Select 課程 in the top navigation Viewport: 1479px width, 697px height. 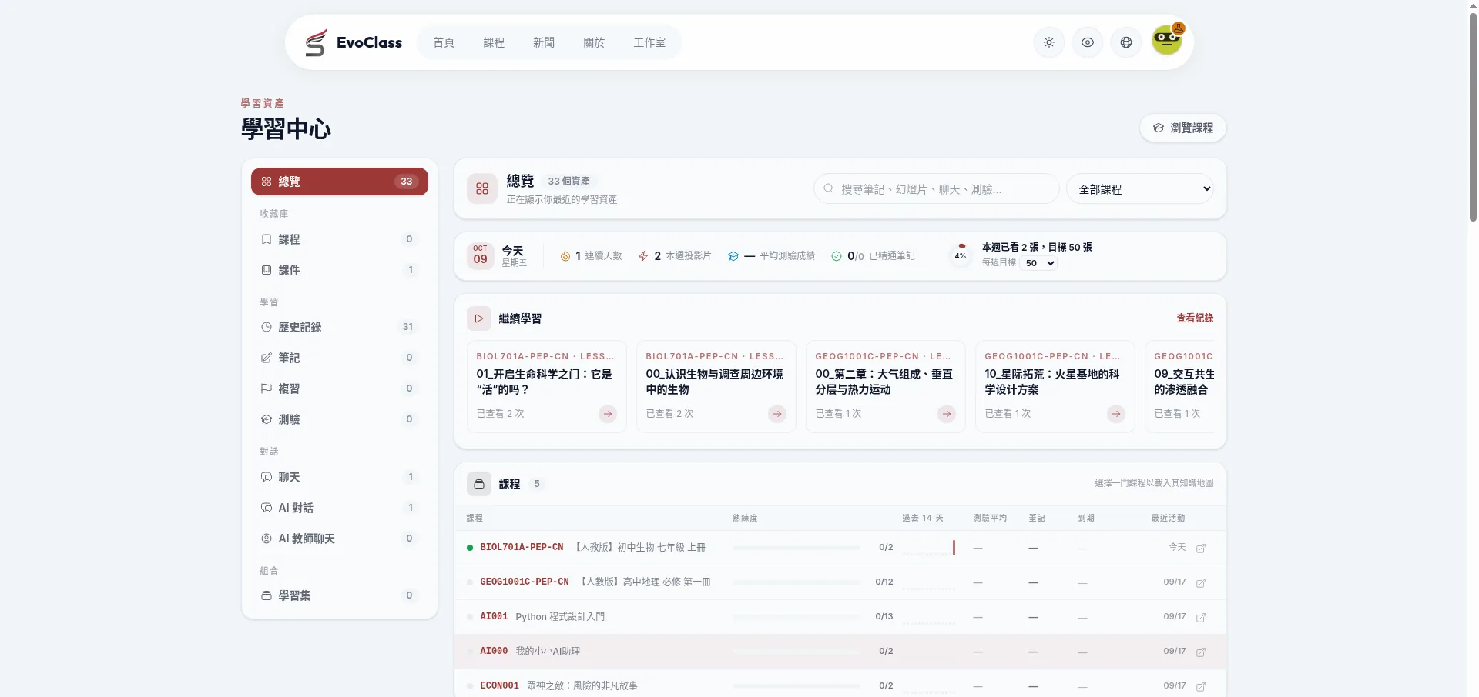click(494, 42)
